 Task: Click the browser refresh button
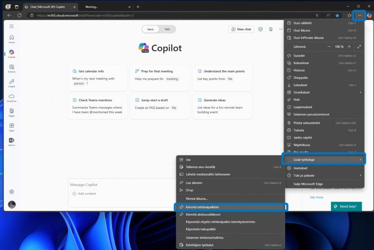click(19, 15)
